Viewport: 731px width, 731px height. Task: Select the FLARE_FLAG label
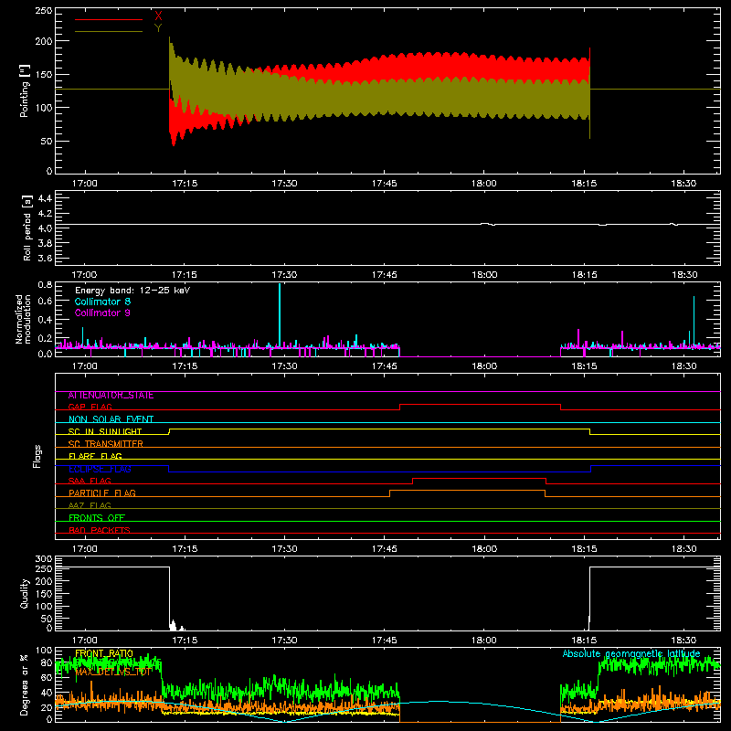pyautogui.click(x=95, y=456)
